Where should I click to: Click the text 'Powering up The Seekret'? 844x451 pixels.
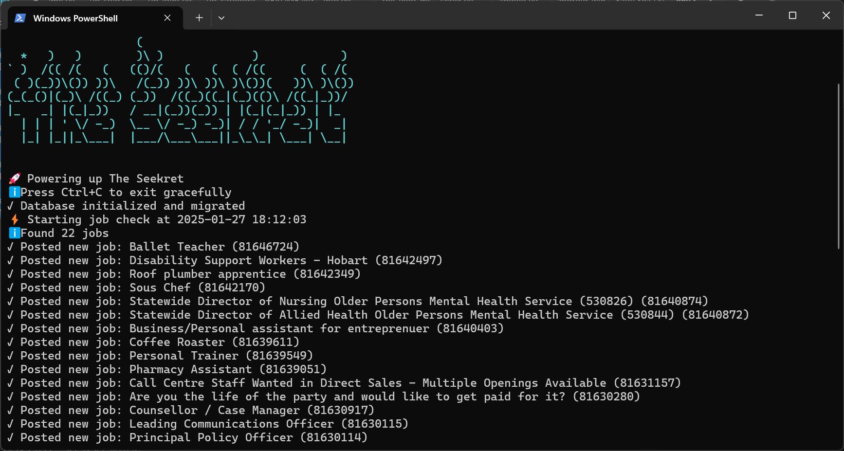click(106, 179)
